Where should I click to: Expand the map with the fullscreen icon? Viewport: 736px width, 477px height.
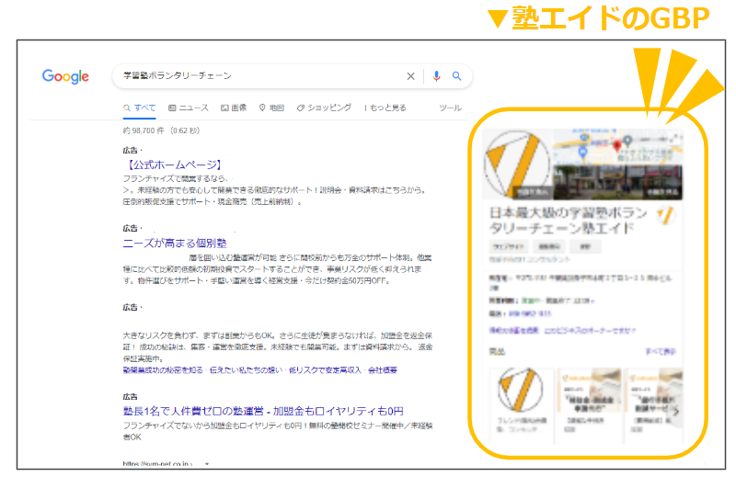(x=675, y=137)
